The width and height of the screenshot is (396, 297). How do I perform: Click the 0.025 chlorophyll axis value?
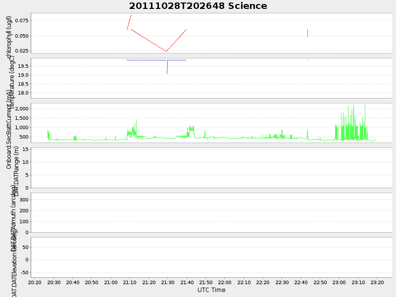click(22, 51)
